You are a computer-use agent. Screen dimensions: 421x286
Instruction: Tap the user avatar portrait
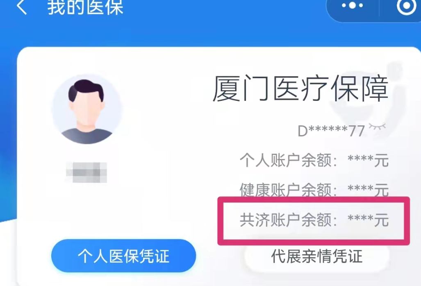tap(87, 109)
